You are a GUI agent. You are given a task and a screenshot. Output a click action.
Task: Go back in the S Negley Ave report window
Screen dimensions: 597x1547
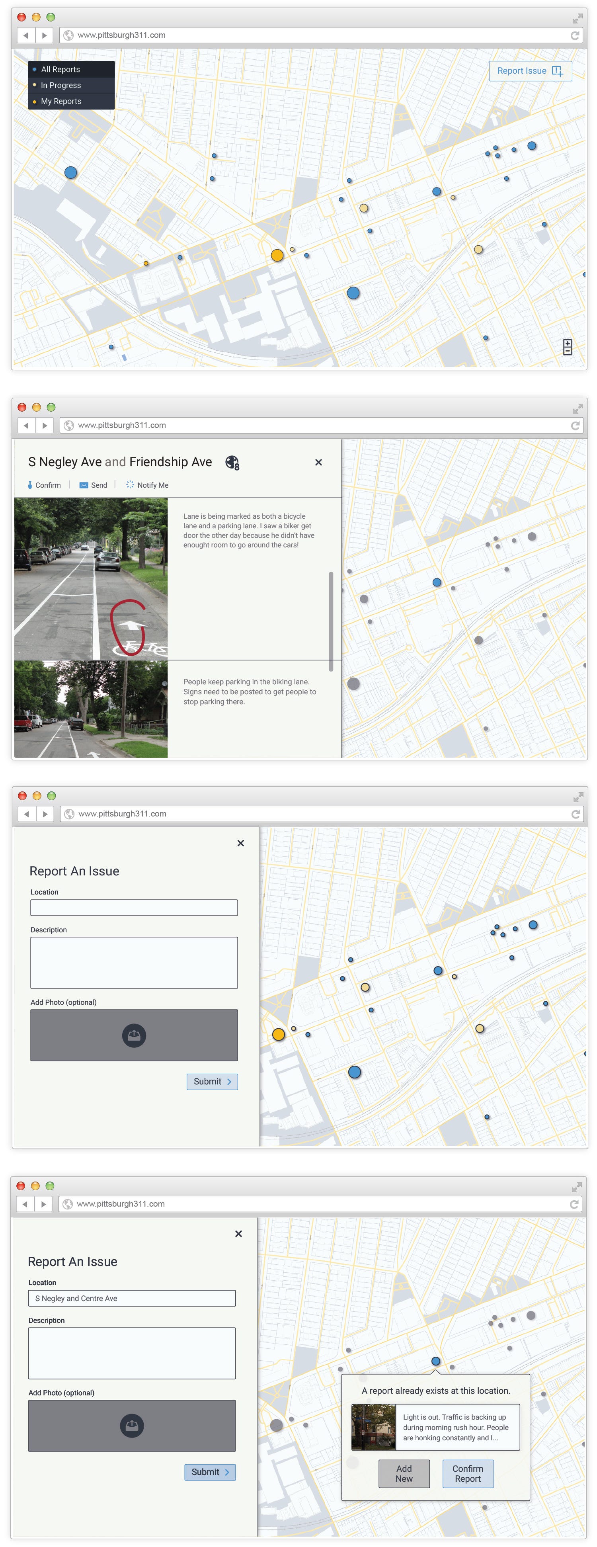[x=26, y=426]
